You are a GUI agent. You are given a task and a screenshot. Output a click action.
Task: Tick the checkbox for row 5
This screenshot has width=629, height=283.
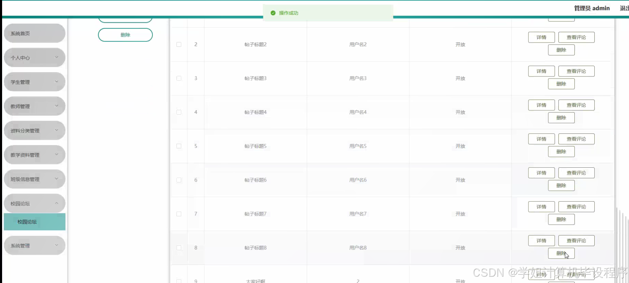[x=179, y=146]
